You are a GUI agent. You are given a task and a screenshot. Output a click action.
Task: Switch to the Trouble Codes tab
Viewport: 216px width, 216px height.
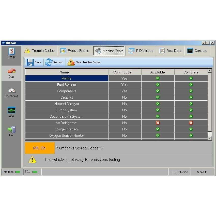pos(40,51)
